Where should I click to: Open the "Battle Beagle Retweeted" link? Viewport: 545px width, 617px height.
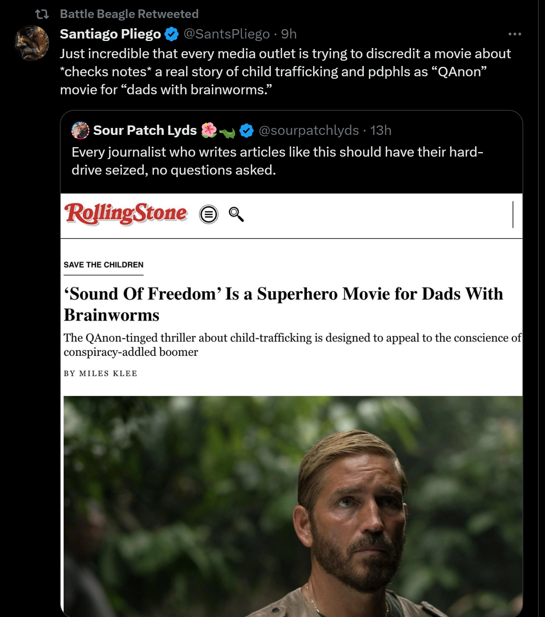pos(129,14)
